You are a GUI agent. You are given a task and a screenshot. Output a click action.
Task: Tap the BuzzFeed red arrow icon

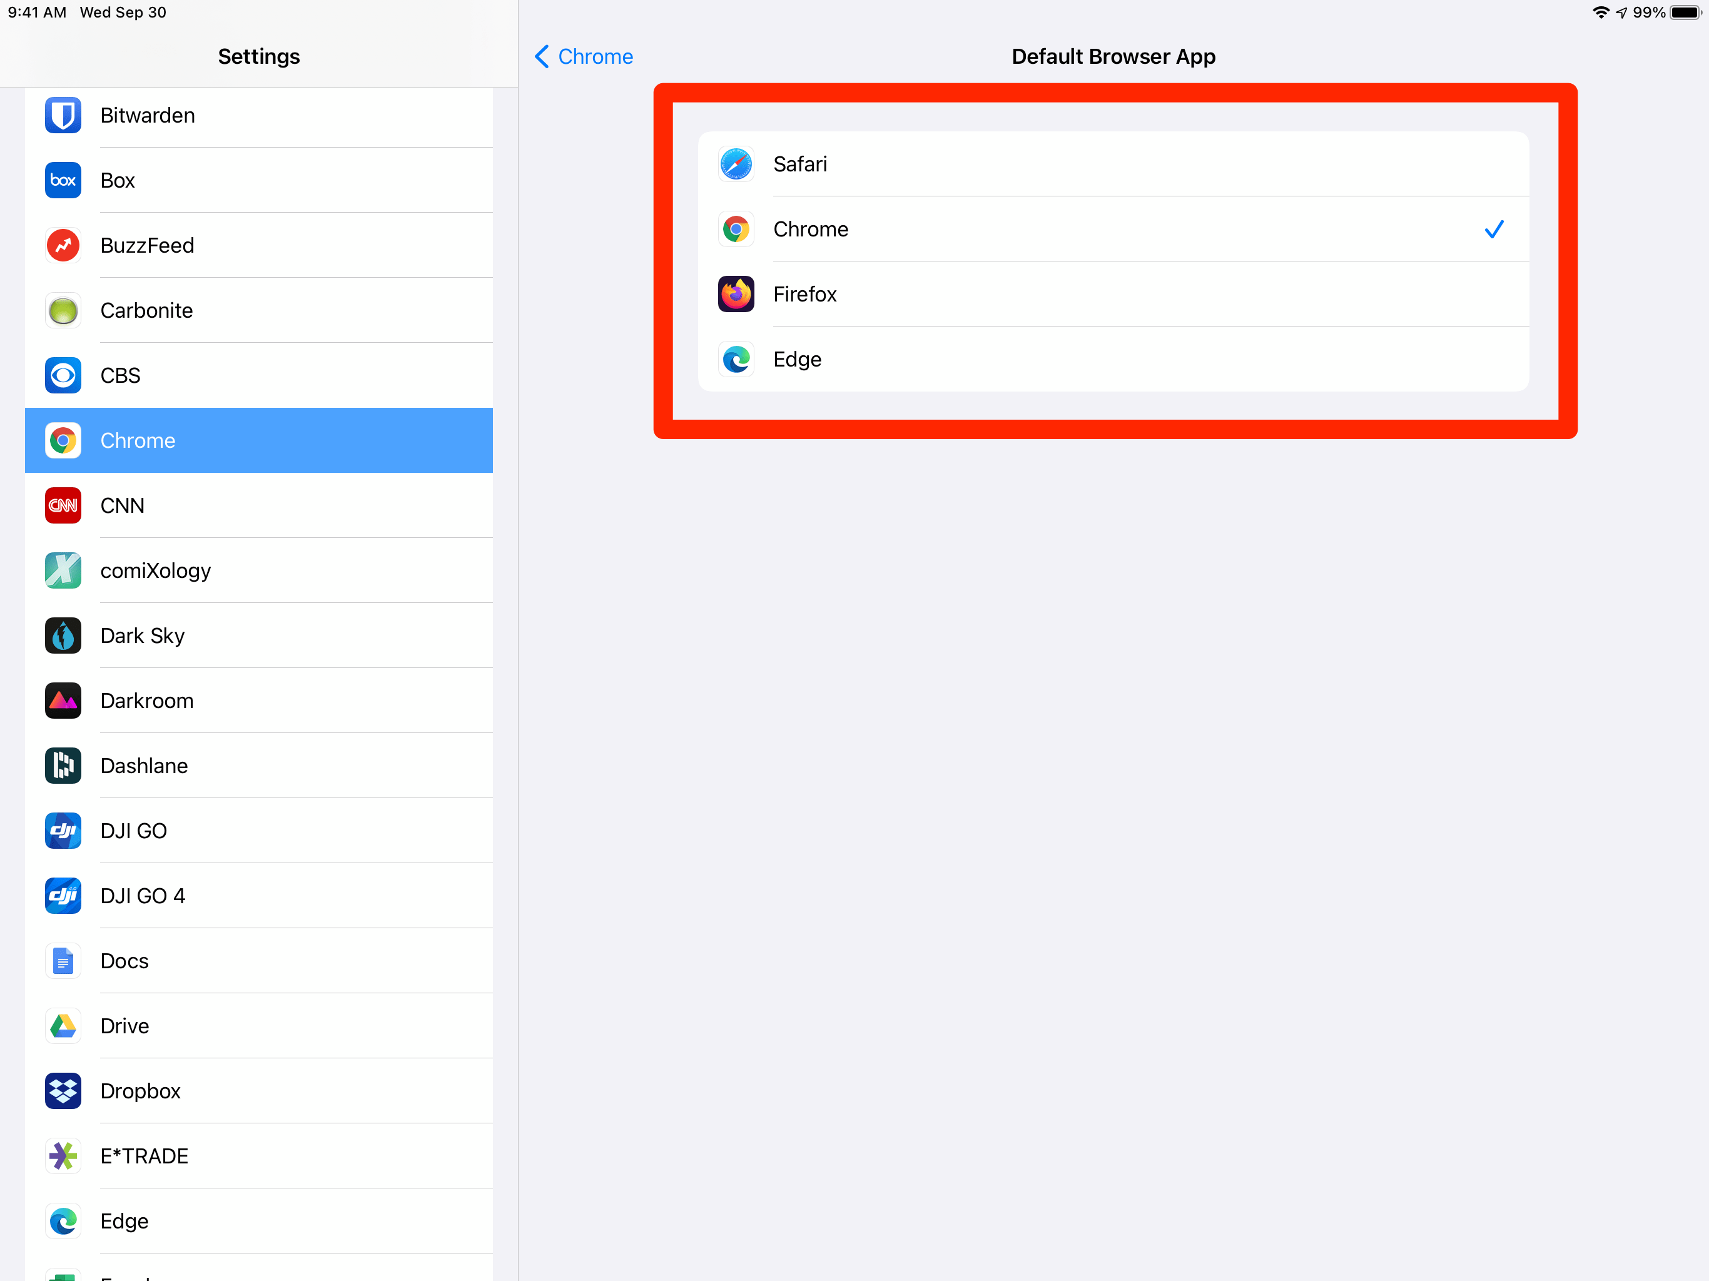63,245
